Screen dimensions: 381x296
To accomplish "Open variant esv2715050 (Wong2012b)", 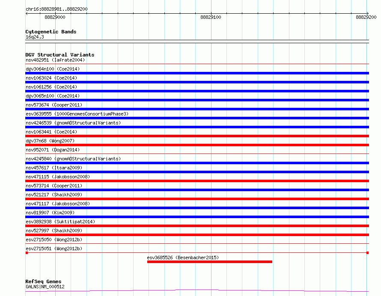I will coord(54,240).
